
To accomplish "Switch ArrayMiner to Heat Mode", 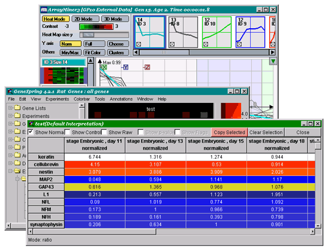I will 56,19.
